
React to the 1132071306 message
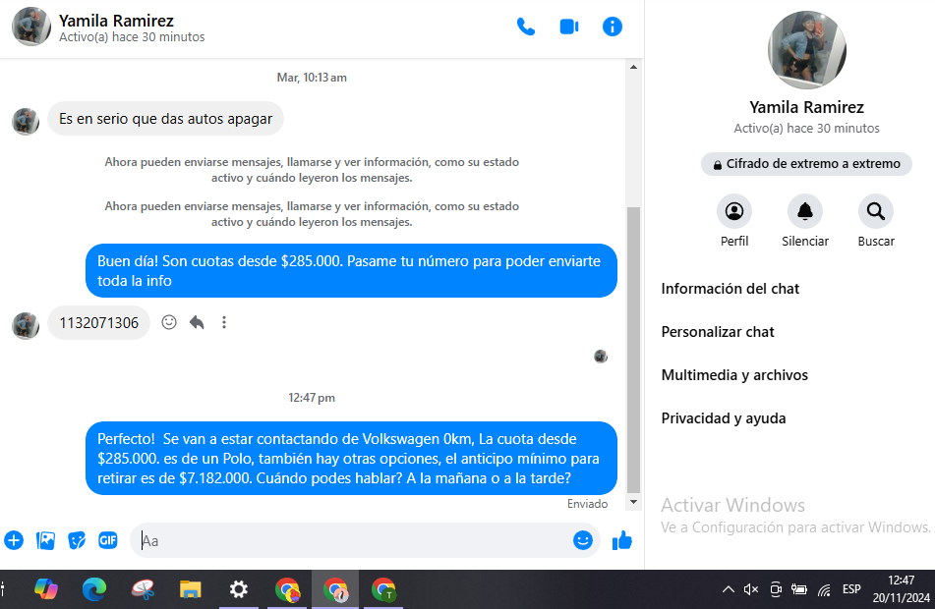pyautogui.click(x=169, y=322)
